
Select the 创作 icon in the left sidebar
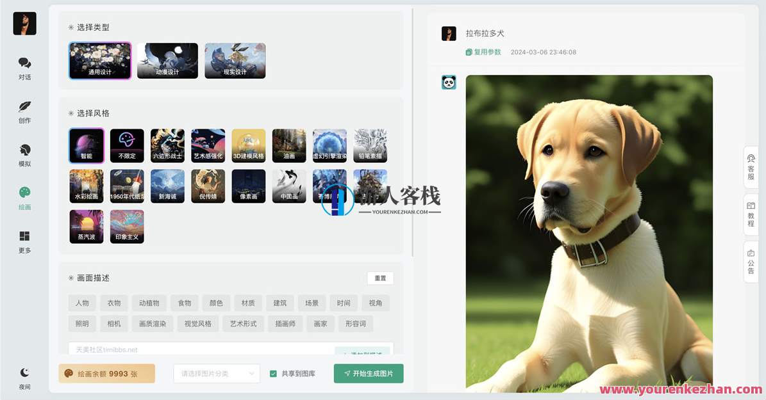pos(24,110)
